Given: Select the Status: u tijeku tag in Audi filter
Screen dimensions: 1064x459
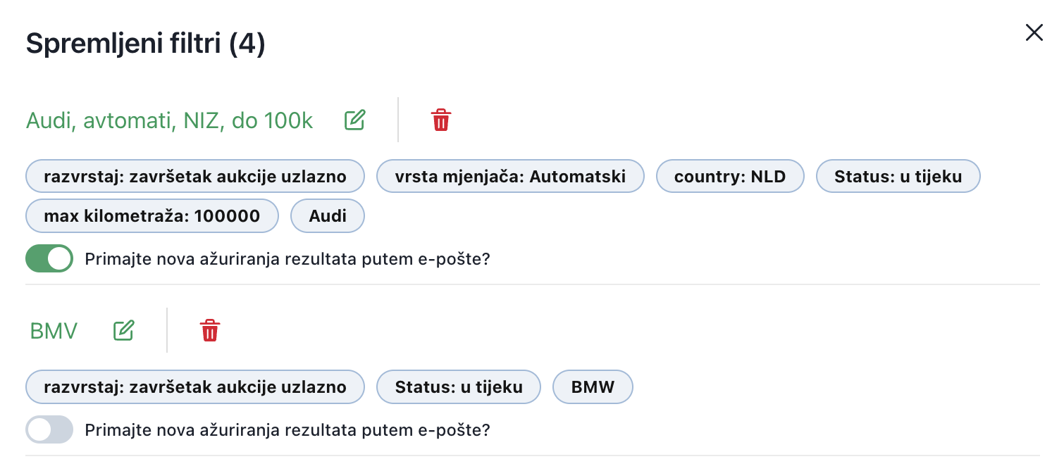Looking at the screenshot, I should (x=898, y=176).
